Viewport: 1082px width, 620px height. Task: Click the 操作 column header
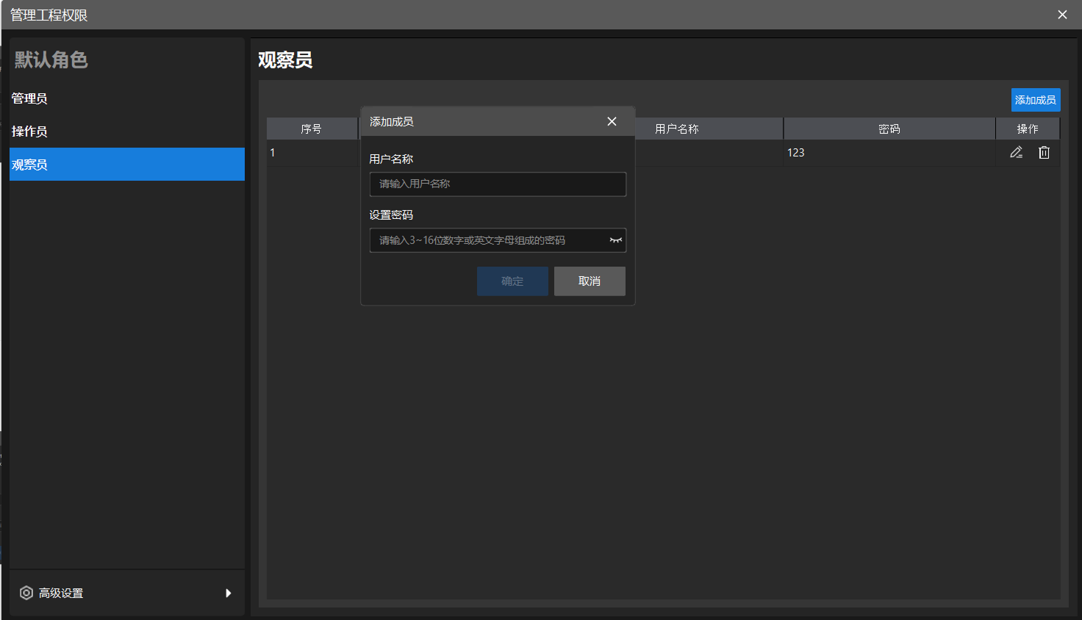click(x=1028, y=128)
